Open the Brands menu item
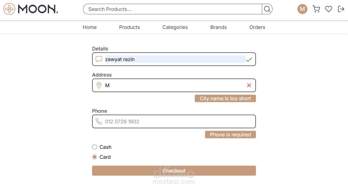This screenshot has height=189, width=348. click(x=218, y=27)
